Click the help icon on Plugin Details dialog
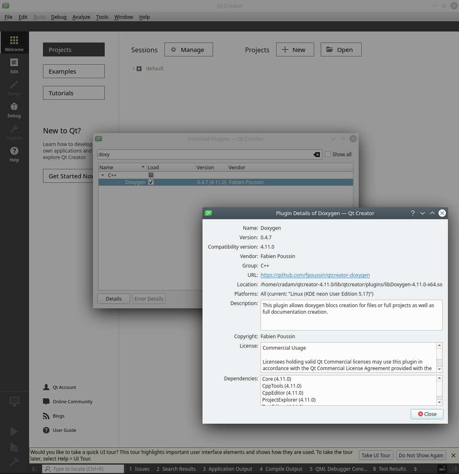 tap(412, 213)
